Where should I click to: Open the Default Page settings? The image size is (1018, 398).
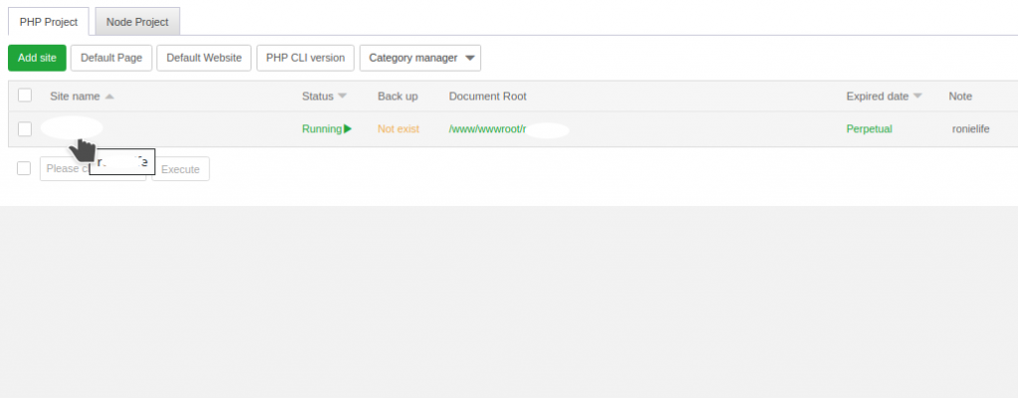(110, 58)
